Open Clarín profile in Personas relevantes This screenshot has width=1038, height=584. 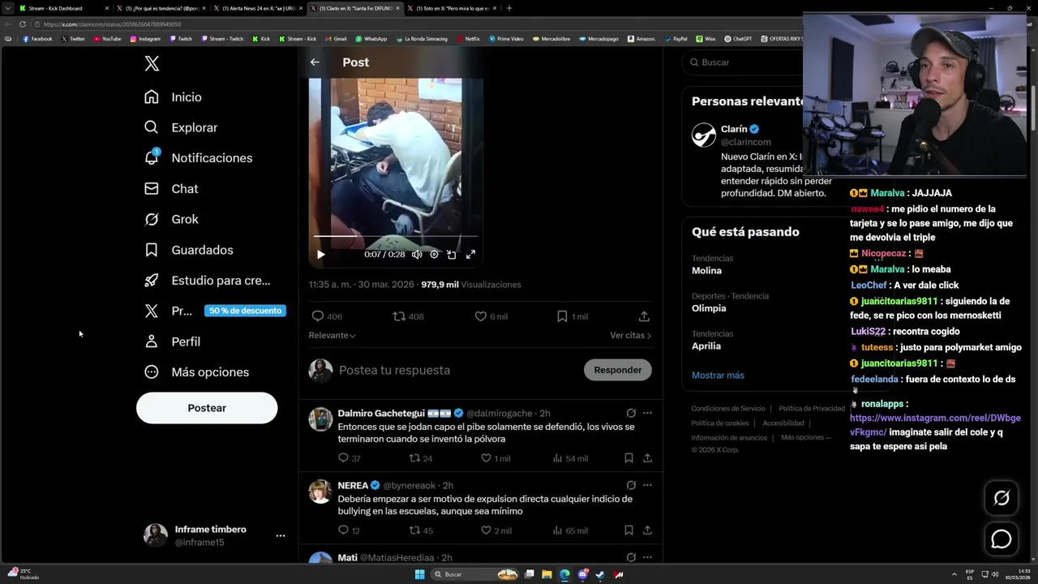(x=734, y=129)
